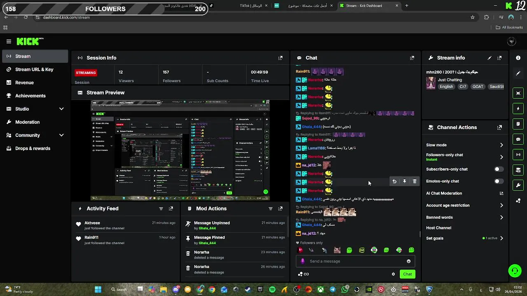Reply to the hovered chat message
Viewport: 527px width, 296px height.
tap(394, 181)
